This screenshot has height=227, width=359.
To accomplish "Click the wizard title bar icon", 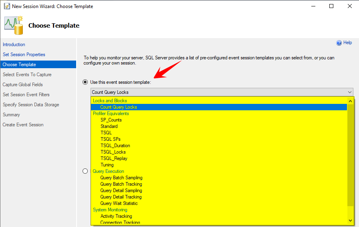I will [7, 6].
